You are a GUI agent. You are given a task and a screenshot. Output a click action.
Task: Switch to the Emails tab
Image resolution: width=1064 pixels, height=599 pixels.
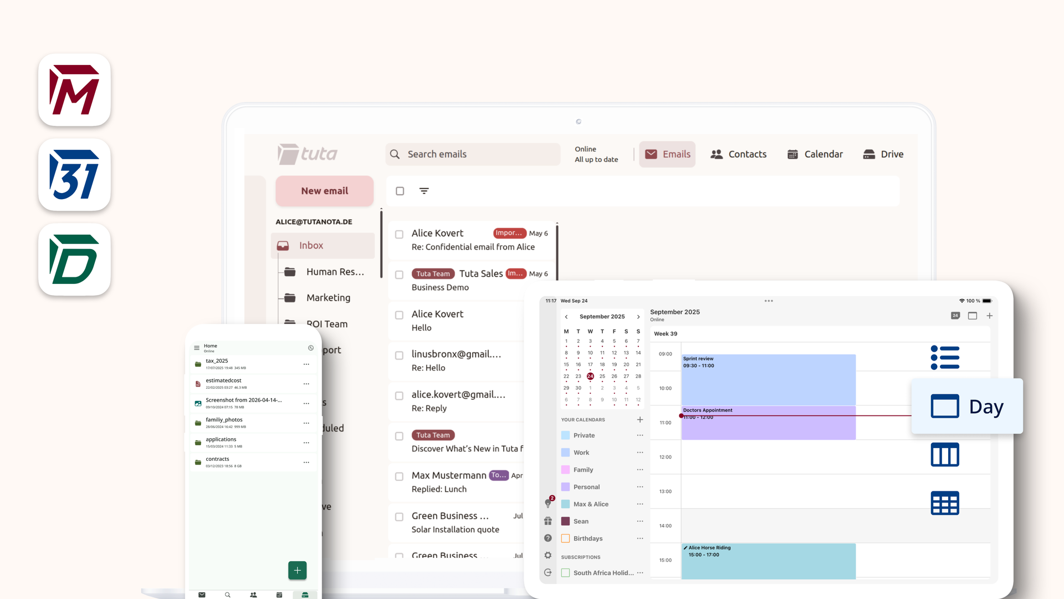[667, 154]
